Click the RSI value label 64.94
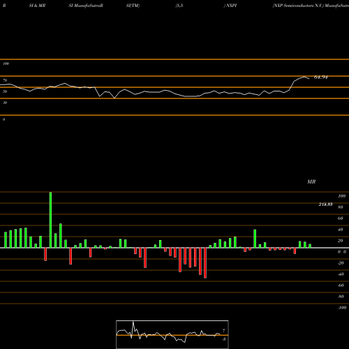This screenshot has width=349, height=349. [321, 77]
